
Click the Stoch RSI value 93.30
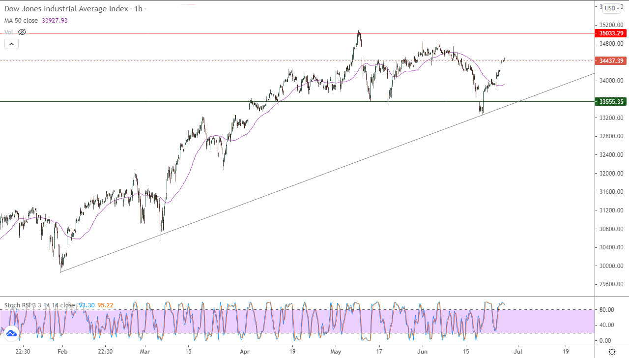pyautogui.click(x=86, y=305)
